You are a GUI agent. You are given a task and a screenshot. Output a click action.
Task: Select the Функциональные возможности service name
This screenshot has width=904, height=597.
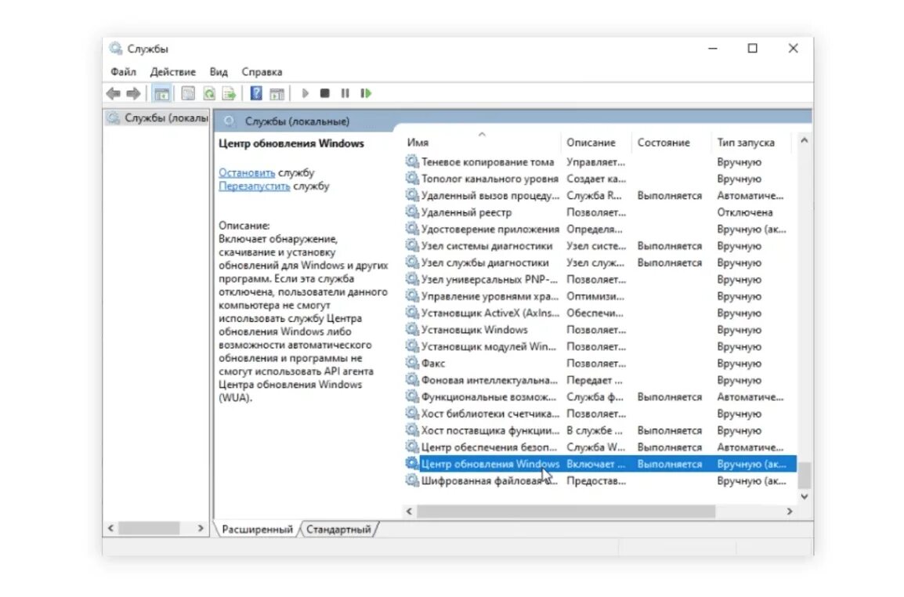(488, 396)
